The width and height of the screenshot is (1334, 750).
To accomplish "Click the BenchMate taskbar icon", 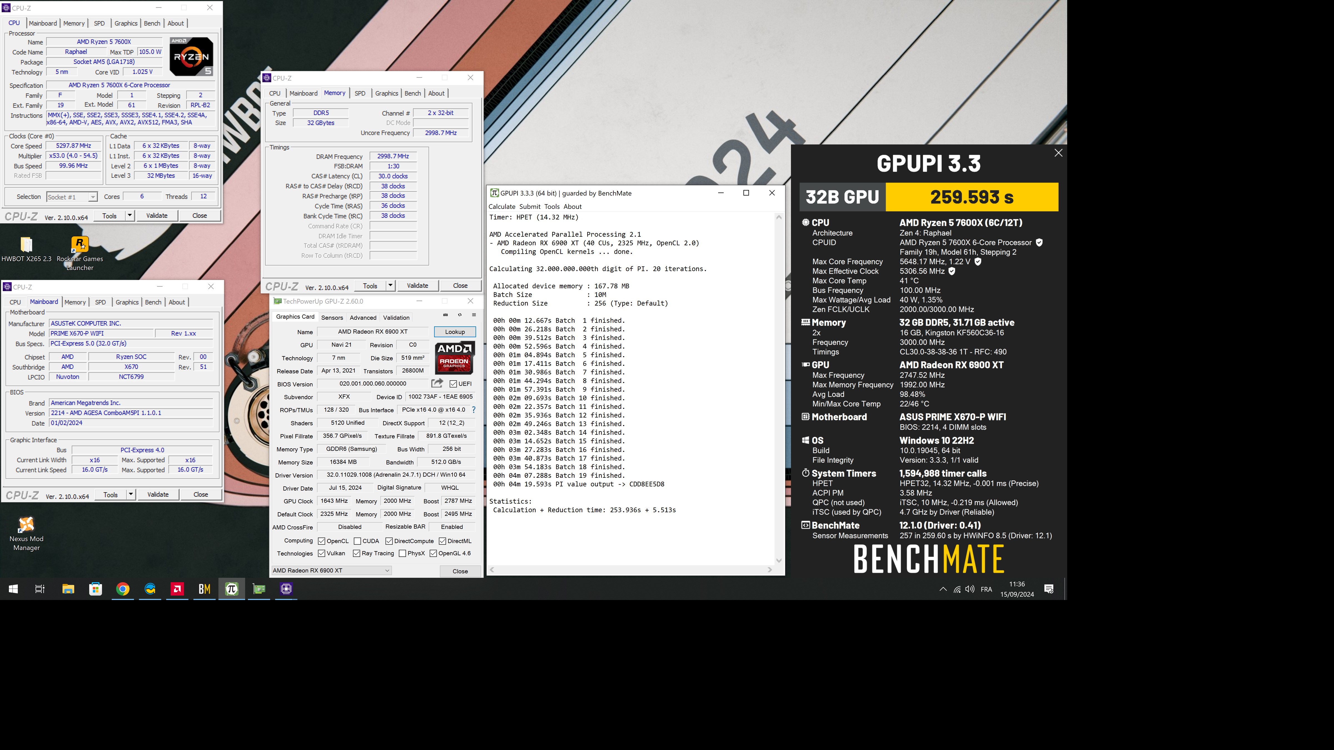I will (x=205, y=589).
